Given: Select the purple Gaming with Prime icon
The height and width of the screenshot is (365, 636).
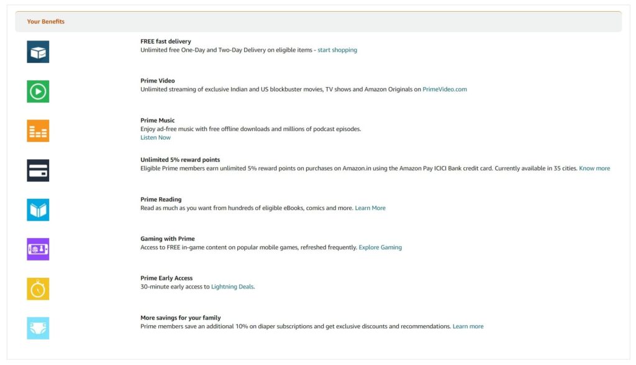Looking at the screenshot, I should click(x=38, y=249).
